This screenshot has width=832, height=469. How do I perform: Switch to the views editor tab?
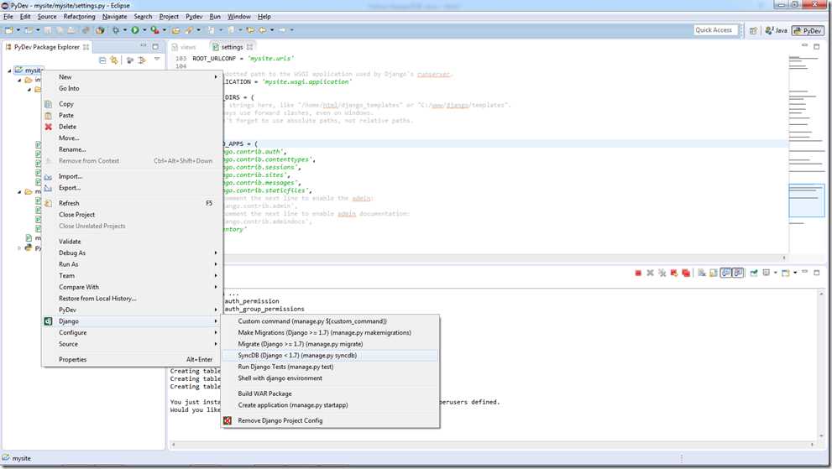(183, 47)
